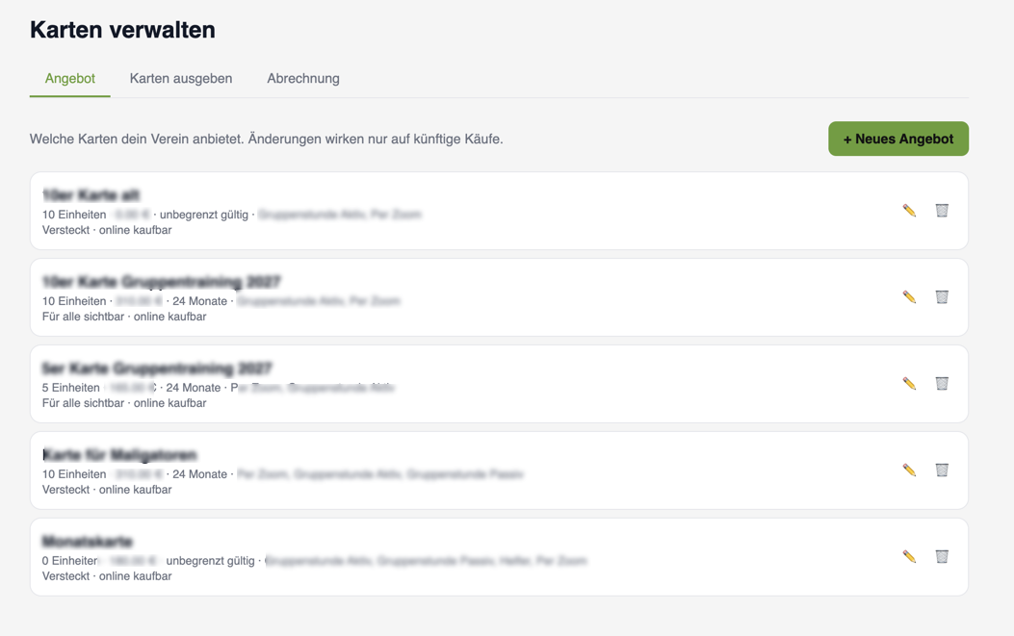Delete the 5 Einheiten offer
Image resolution: width=1014 pixels, height=636 pixels.
coord(942,384)
